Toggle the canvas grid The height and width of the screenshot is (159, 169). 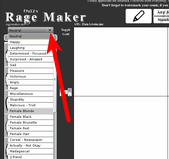click(x=66, y=32)
